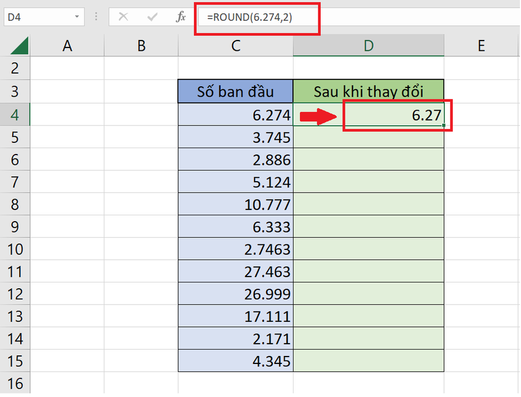
Task: Select cell containing 2.886
Action: [x=236, y=160]
